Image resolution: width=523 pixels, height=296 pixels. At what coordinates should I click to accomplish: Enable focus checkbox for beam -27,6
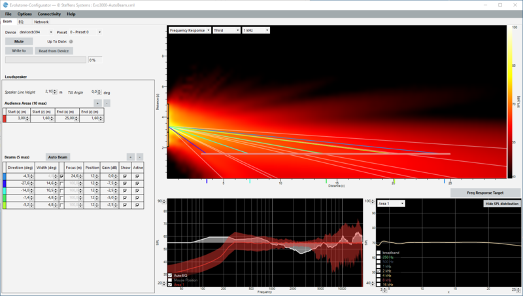tap(61, 183)
